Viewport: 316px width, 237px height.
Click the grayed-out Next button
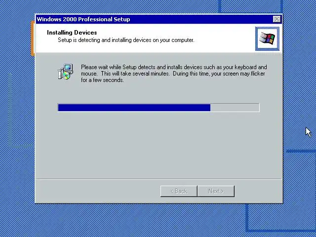click(216, 191)
